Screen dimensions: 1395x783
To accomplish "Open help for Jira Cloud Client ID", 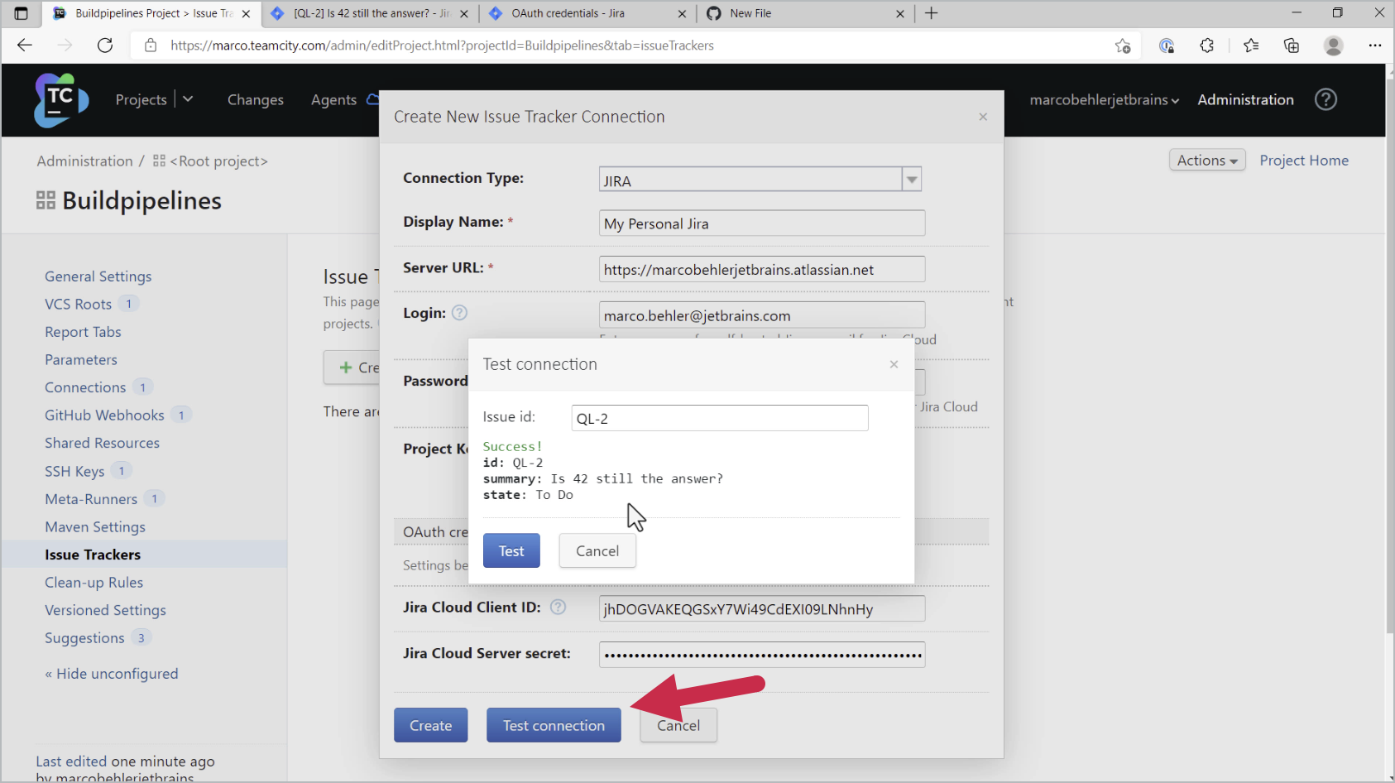I will pyautogui.click(x=558, y=607).
